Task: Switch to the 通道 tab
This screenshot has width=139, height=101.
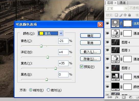Action: click(122, 3)
